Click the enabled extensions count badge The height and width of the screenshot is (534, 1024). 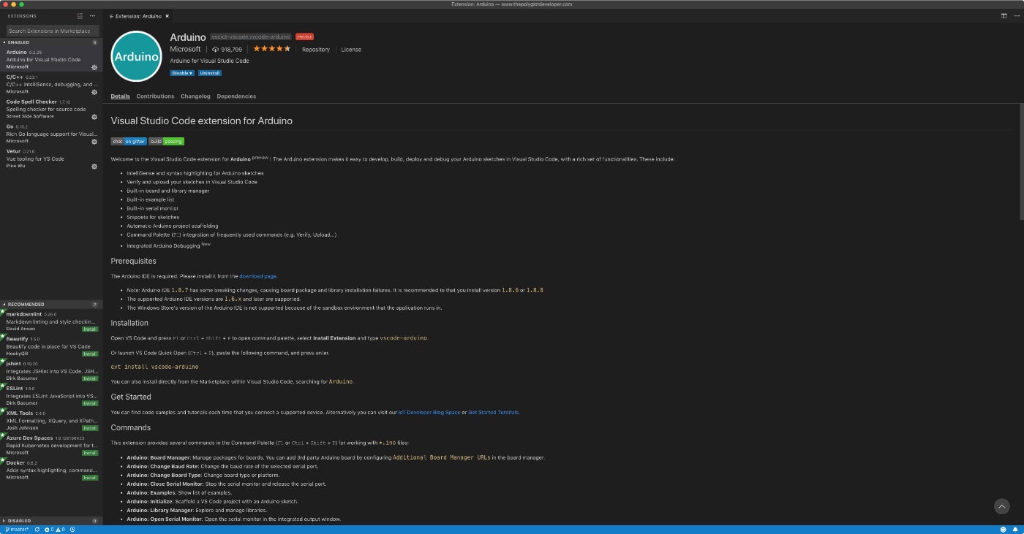94,42
